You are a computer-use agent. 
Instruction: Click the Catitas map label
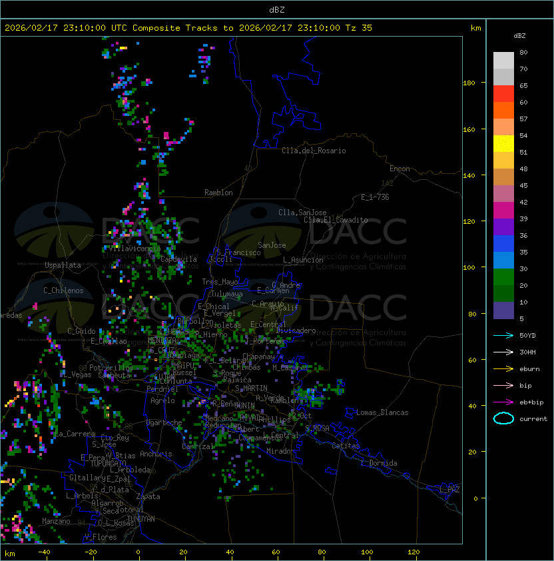(x=346, y=446)
